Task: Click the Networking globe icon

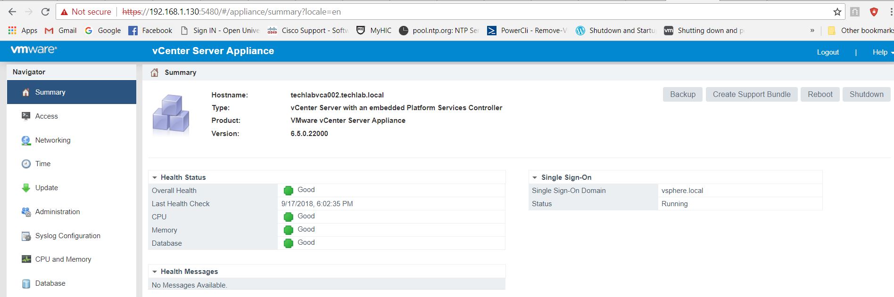Action: pyautogui.click(x=26, y=140)
